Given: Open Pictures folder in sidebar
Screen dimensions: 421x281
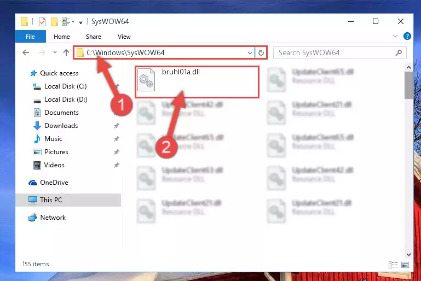Looking at the screenshot, I should coord(56,152).
